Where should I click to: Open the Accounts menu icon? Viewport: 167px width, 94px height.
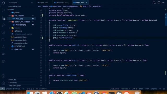tap(3, 76)
